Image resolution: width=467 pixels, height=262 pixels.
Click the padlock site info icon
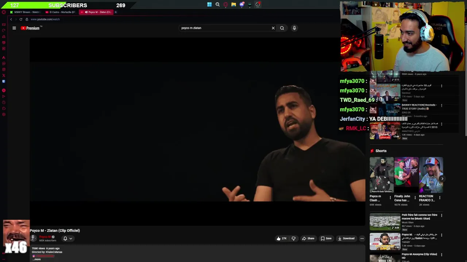coord(27,19)
